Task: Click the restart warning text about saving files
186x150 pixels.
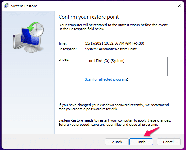Action: click(115, 123)
